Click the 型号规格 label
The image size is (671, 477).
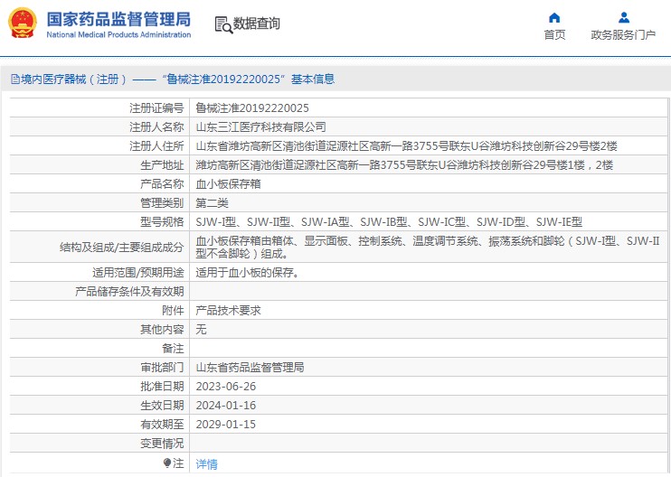click(x=162, y=222)
